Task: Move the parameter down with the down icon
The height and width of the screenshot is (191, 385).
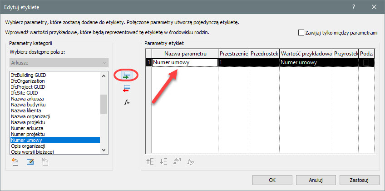Action: pyautogui.click(x=163, y=161)
